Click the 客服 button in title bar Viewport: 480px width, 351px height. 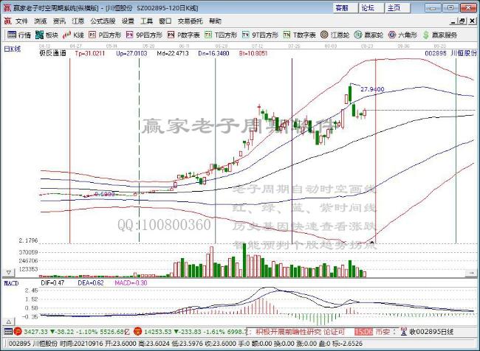pos(340,7)
